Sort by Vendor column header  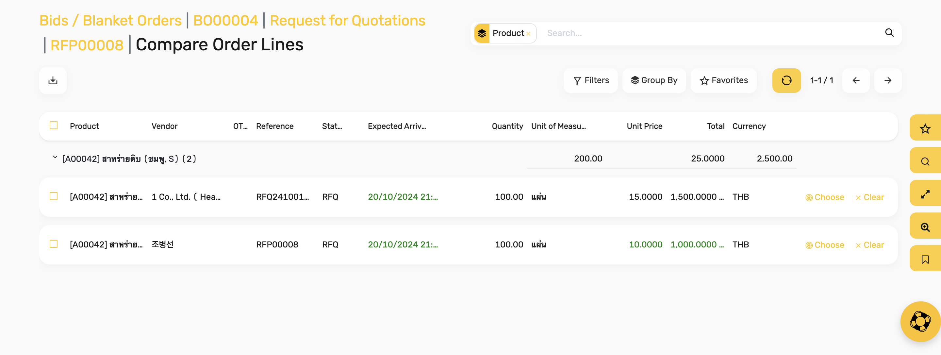(x=164, y=126)
